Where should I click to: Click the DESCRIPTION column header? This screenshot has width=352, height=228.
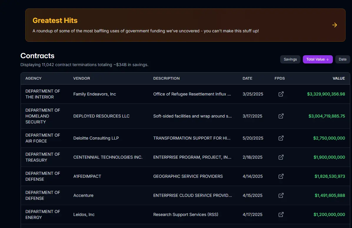tap(166, 78)
